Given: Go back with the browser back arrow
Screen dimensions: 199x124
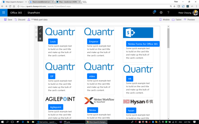Looking at the screenshot, I should coord(2,6).
